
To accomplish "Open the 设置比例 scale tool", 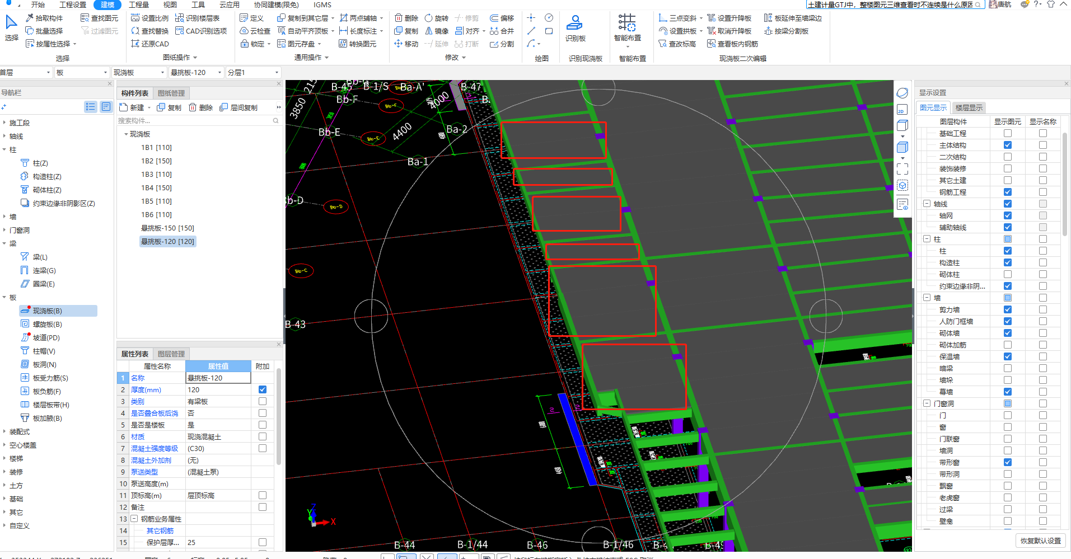I will pos(149,18).
